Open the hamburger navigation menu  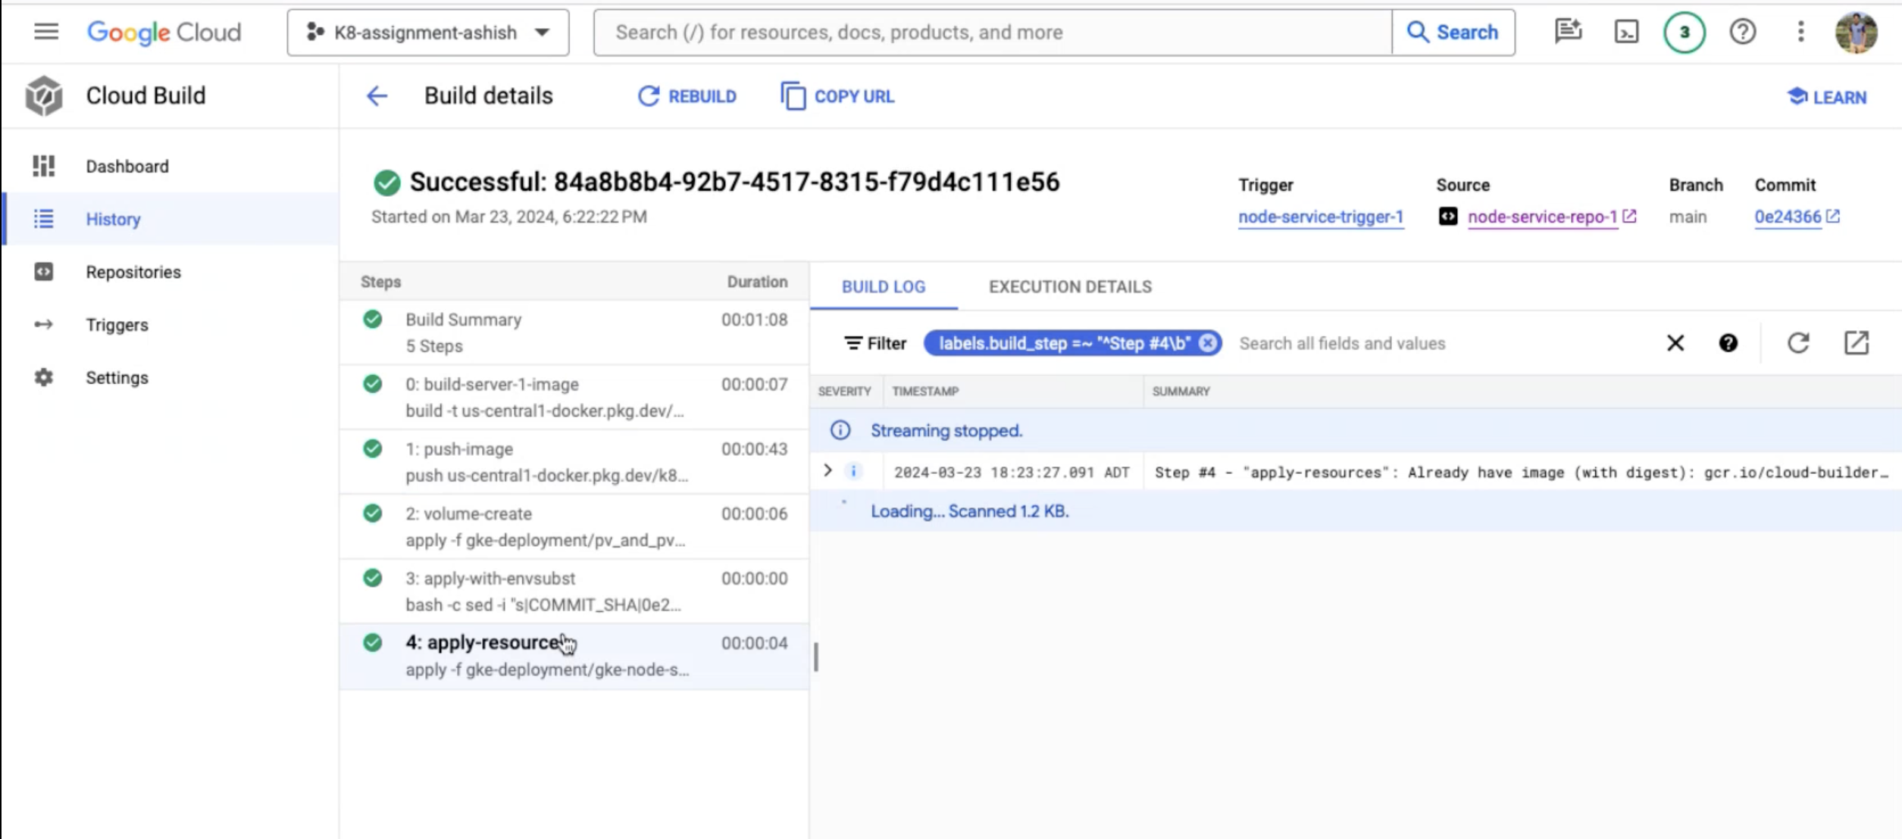pos(46,32)
